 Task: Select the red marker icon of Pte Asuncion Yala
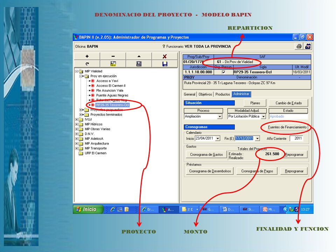click(92, 90)
